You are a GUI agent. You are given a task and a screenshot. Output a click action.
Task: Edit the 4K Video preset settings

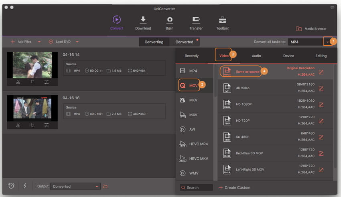tap(321, 88)
